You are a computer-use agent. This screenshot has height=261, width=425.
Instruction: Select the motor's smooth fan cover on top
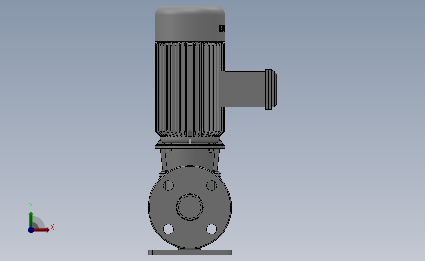190,24
